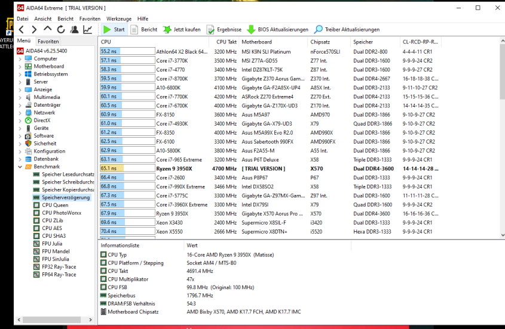
Task: Select CPU AES benchmark icon
Action: pyautogui.click(x=36, y=228)
